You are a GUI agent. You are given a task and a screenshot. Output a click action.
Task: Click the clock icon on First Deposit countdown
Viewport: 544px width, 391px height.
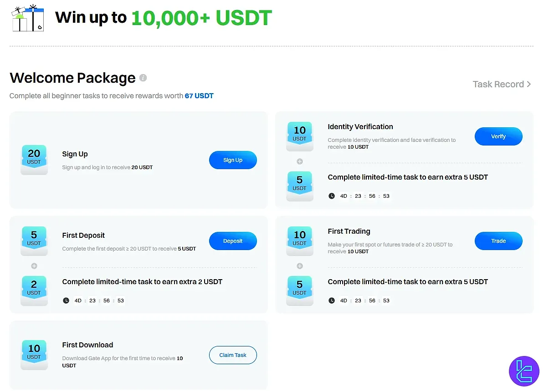[66, 300]
